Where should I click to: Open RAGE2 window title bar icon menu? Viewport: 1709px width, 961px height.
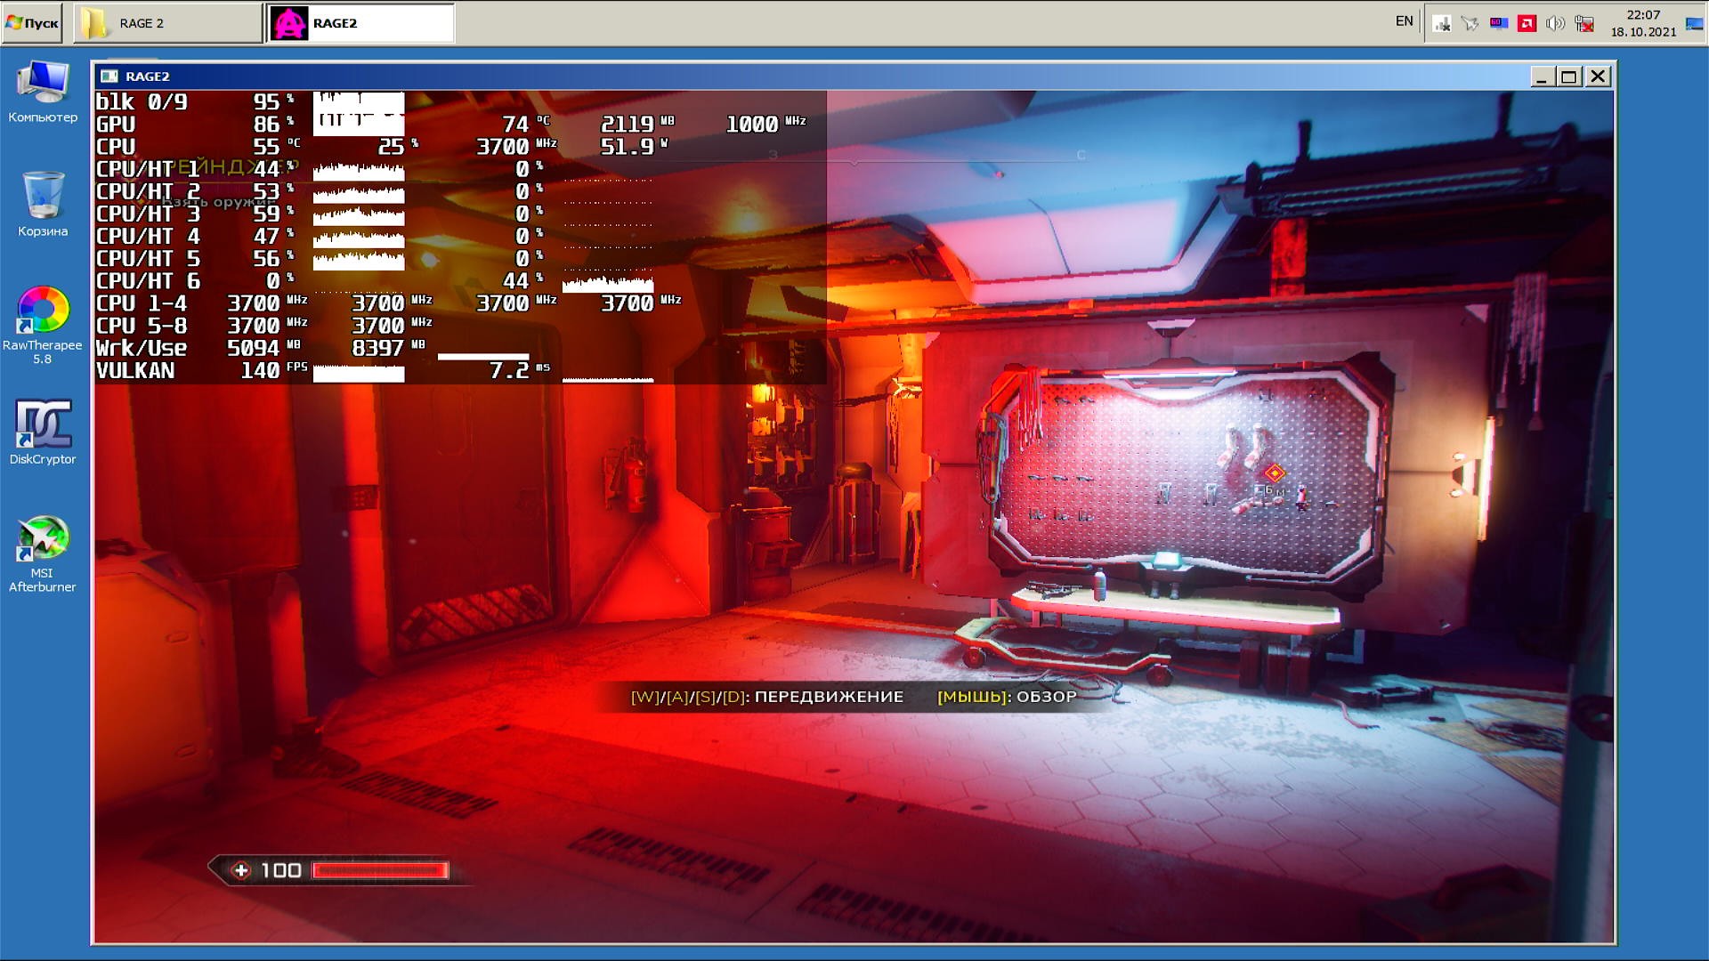pos(109,77)
